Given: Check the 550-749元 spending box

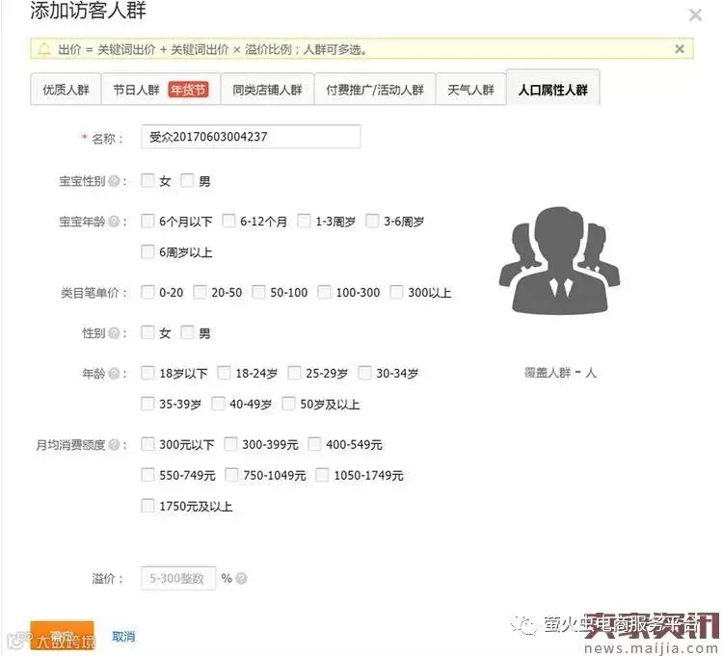Looking at the screenshot, I should tap(147, 475).
